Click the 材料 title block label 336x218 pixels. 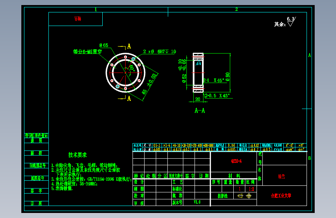click(x=234, y=176)
